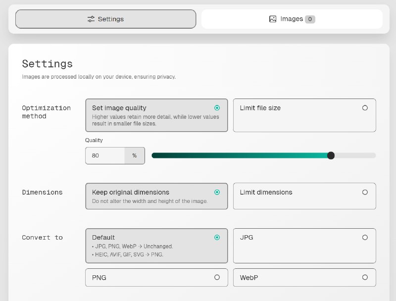Select the Set image quality option
This screenshot has width=396, height=301.
point(156,115)
